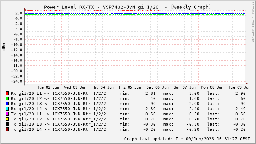Viewport: 256px width, 144px height.
Task: Click the magenta Tx L1 legend swatch
Action: coord(7,114)
